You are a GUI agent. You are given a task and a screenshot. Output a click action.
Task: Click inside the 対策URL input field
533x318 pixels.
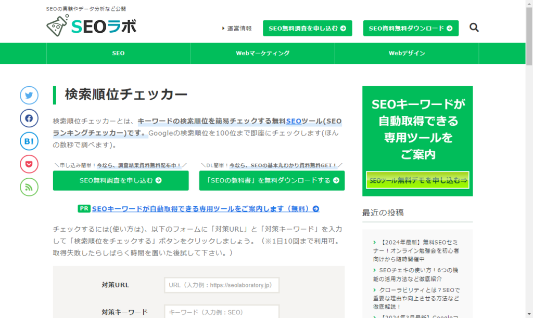(222, 285)
